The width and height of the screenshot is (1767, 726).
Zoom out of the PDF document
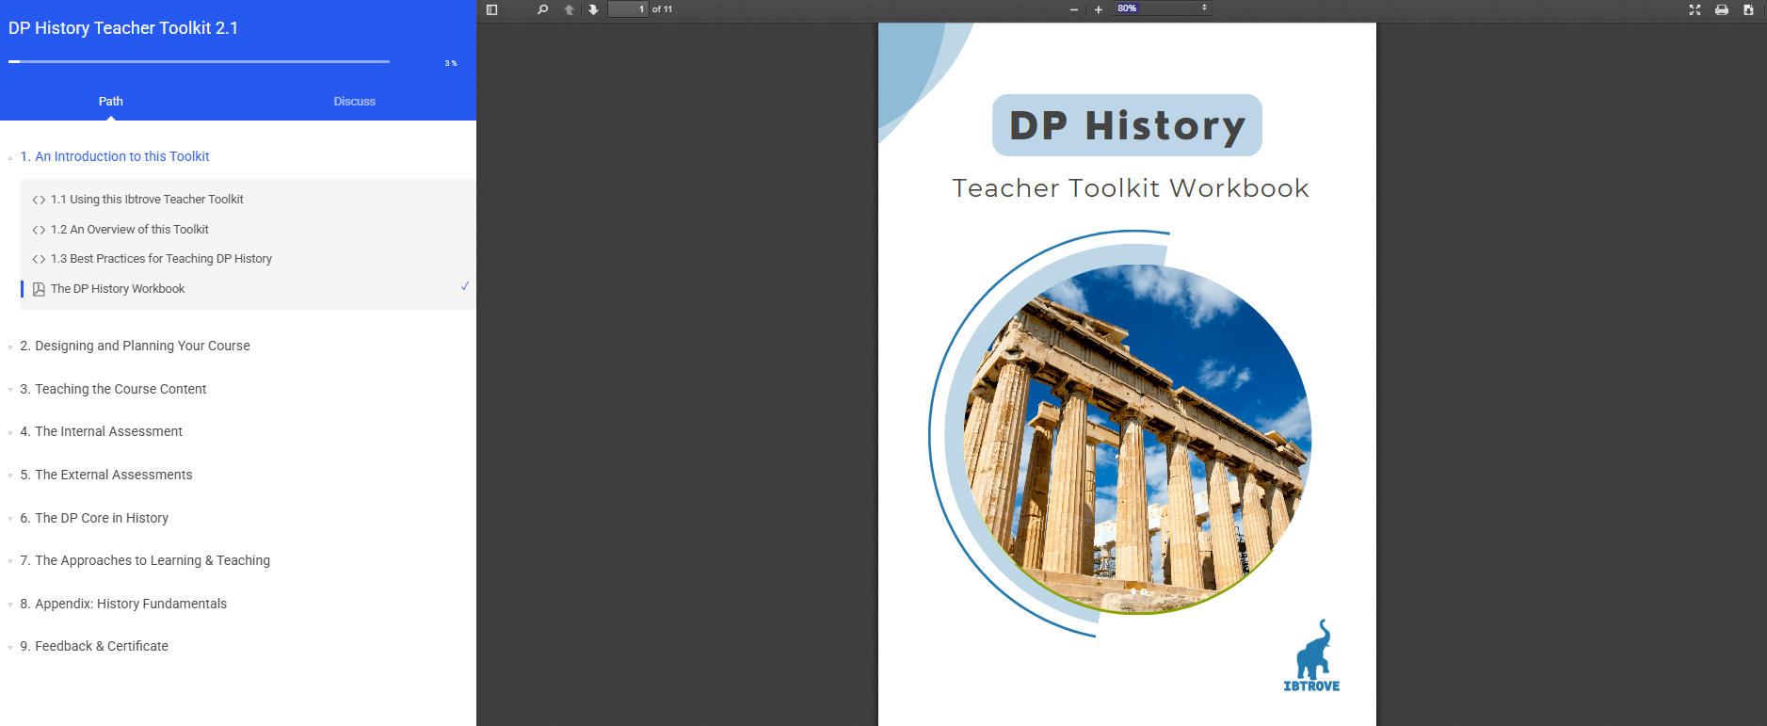[x=1074, y=9]
